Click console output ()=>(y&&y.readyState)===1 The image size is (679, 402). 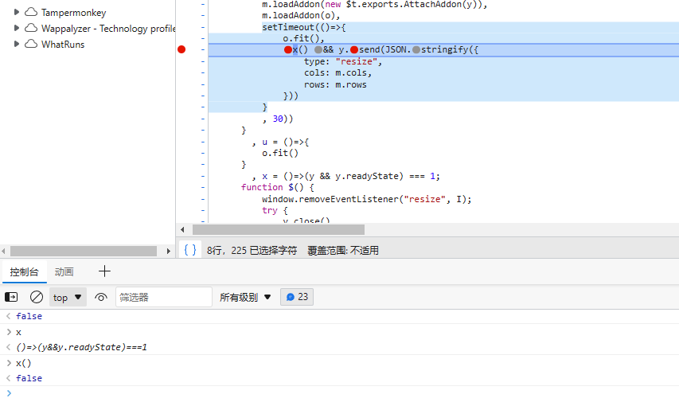tap(81, 347)
